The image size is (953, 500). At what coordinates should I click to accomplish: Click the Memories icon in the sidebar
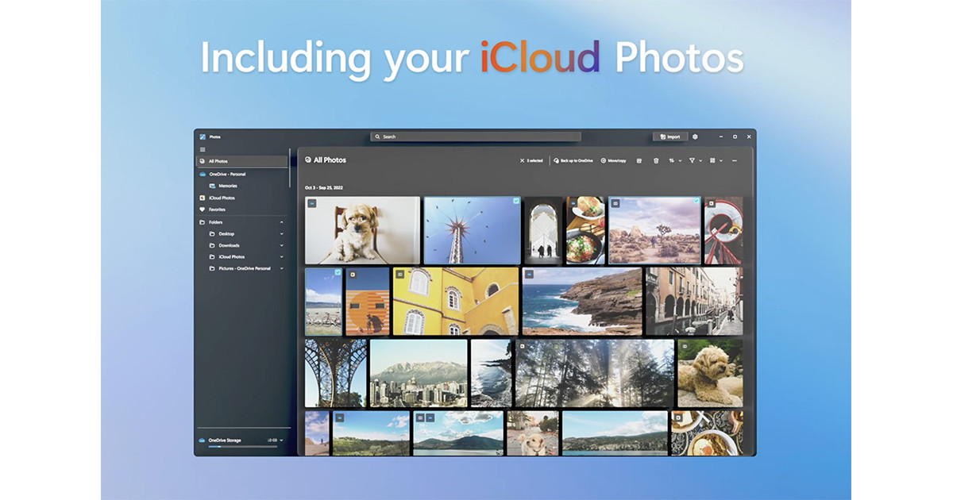point(212,186)
